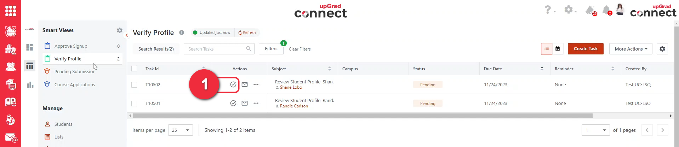Open the Smart Views settings gear
Screen dimensions: 679x147
[120, 30]
